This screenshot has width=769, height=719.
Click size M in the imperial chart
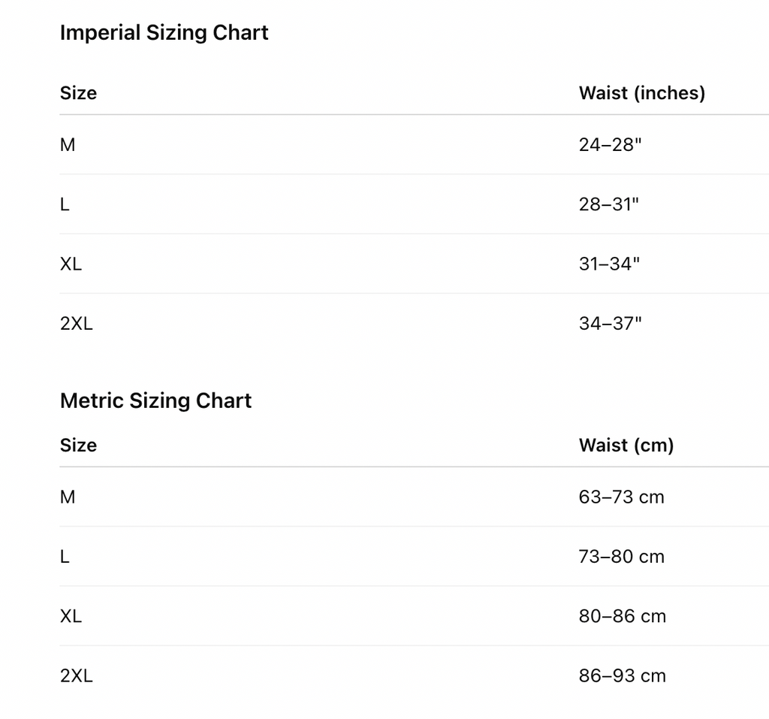coord(68,145)
